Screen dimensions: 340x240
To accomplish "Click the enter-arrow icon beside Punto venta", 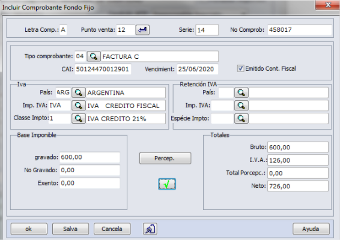I will (142, 29).
